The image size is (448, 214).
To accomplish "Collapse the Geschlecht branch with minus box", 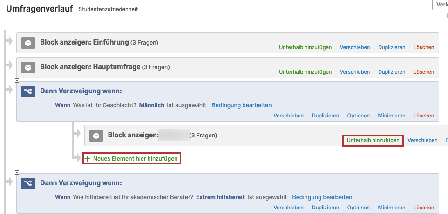I will tap(17, 81).
